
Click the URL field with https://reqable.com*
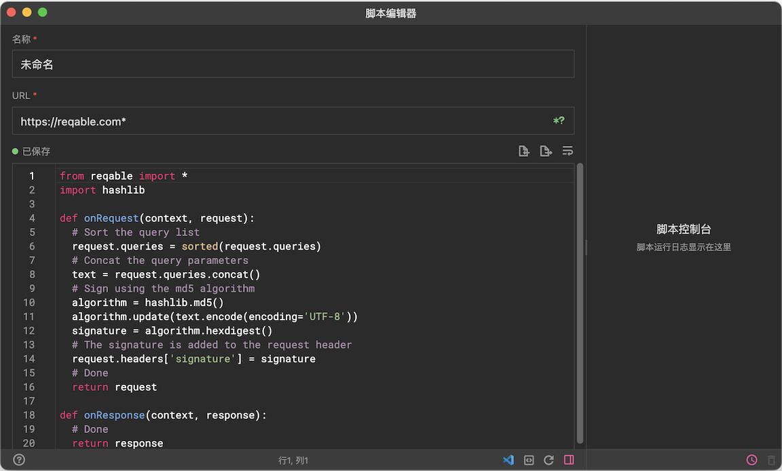[278, 121]
